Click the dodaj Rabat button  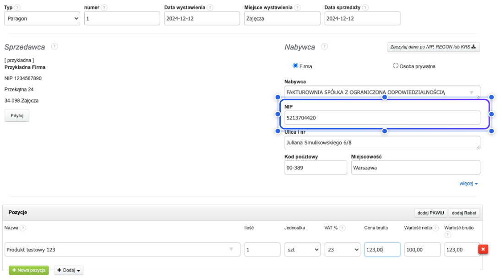[x=464, y=213]
